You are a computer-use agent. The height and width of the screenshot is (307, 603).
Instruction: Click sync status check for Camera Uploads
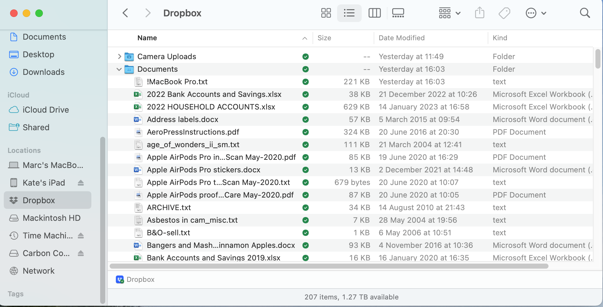(x=305, y=57)
